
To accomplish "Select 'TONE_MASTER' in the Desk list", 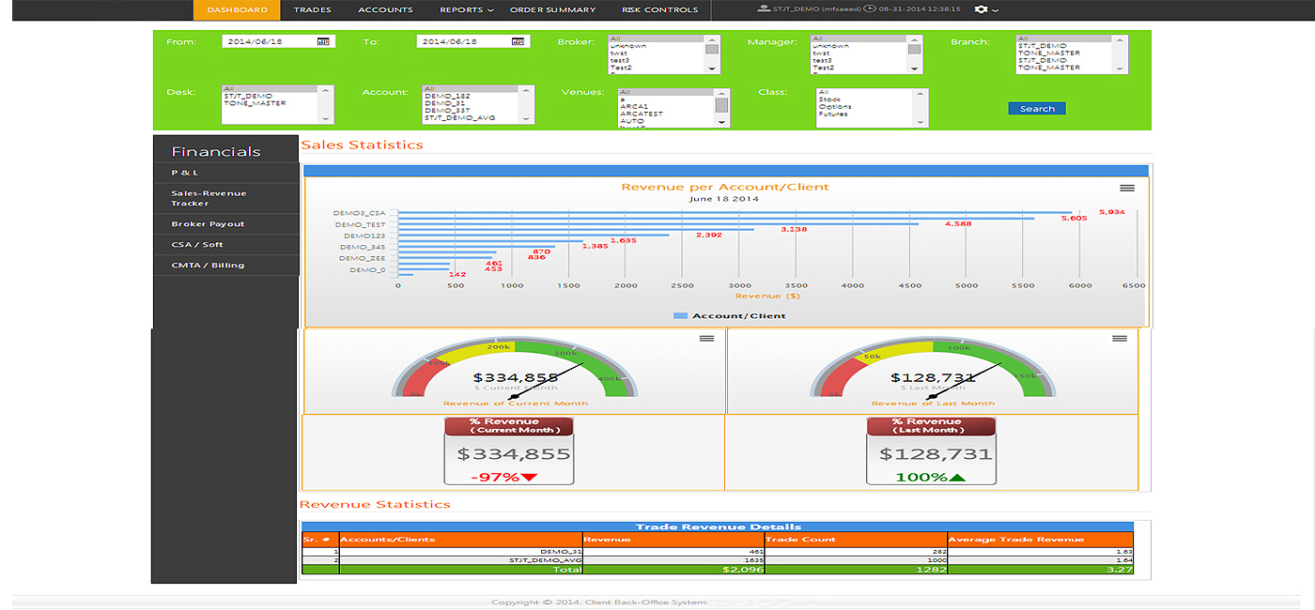I will point(270,103).
